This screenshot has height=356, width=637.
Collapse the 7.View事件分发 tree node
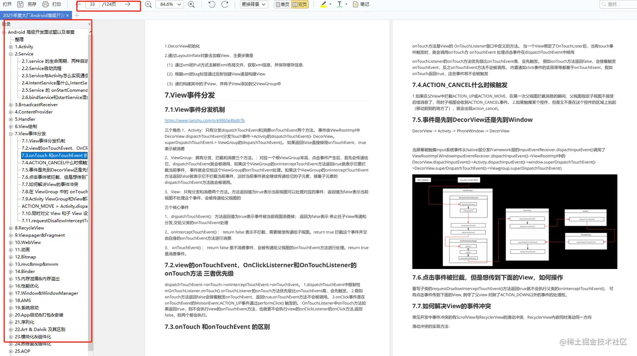11,134
